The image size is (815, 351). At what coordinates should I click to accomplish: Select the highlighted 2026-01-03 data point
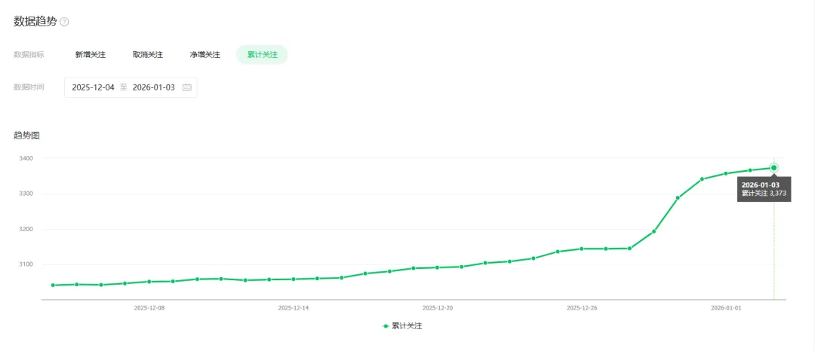click(x=773, y=167)
